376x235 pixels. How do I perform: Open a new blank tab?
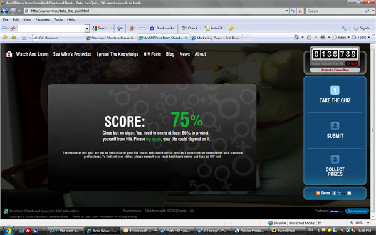click(247, 38)
